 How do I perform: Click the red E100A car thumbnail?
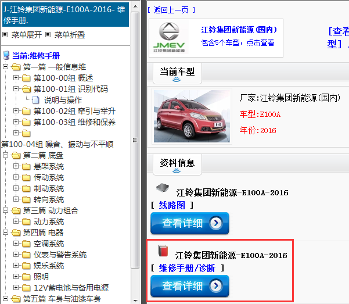pos(192,116)
